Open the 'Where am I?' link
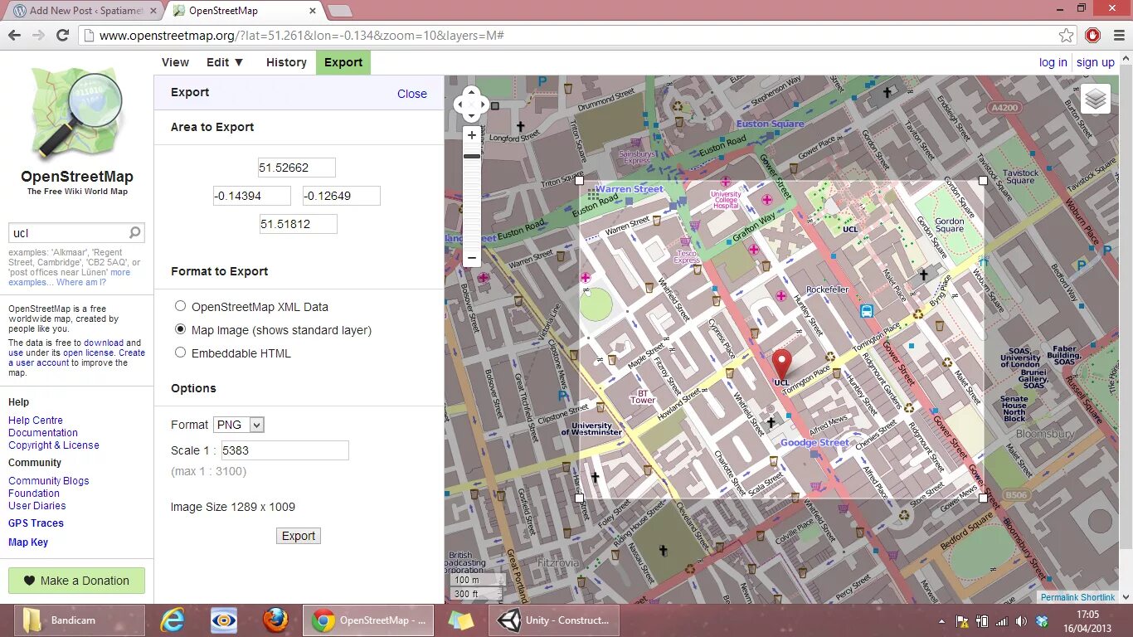Viewport: 1133px width, 637px height. [x=81, y=283]
